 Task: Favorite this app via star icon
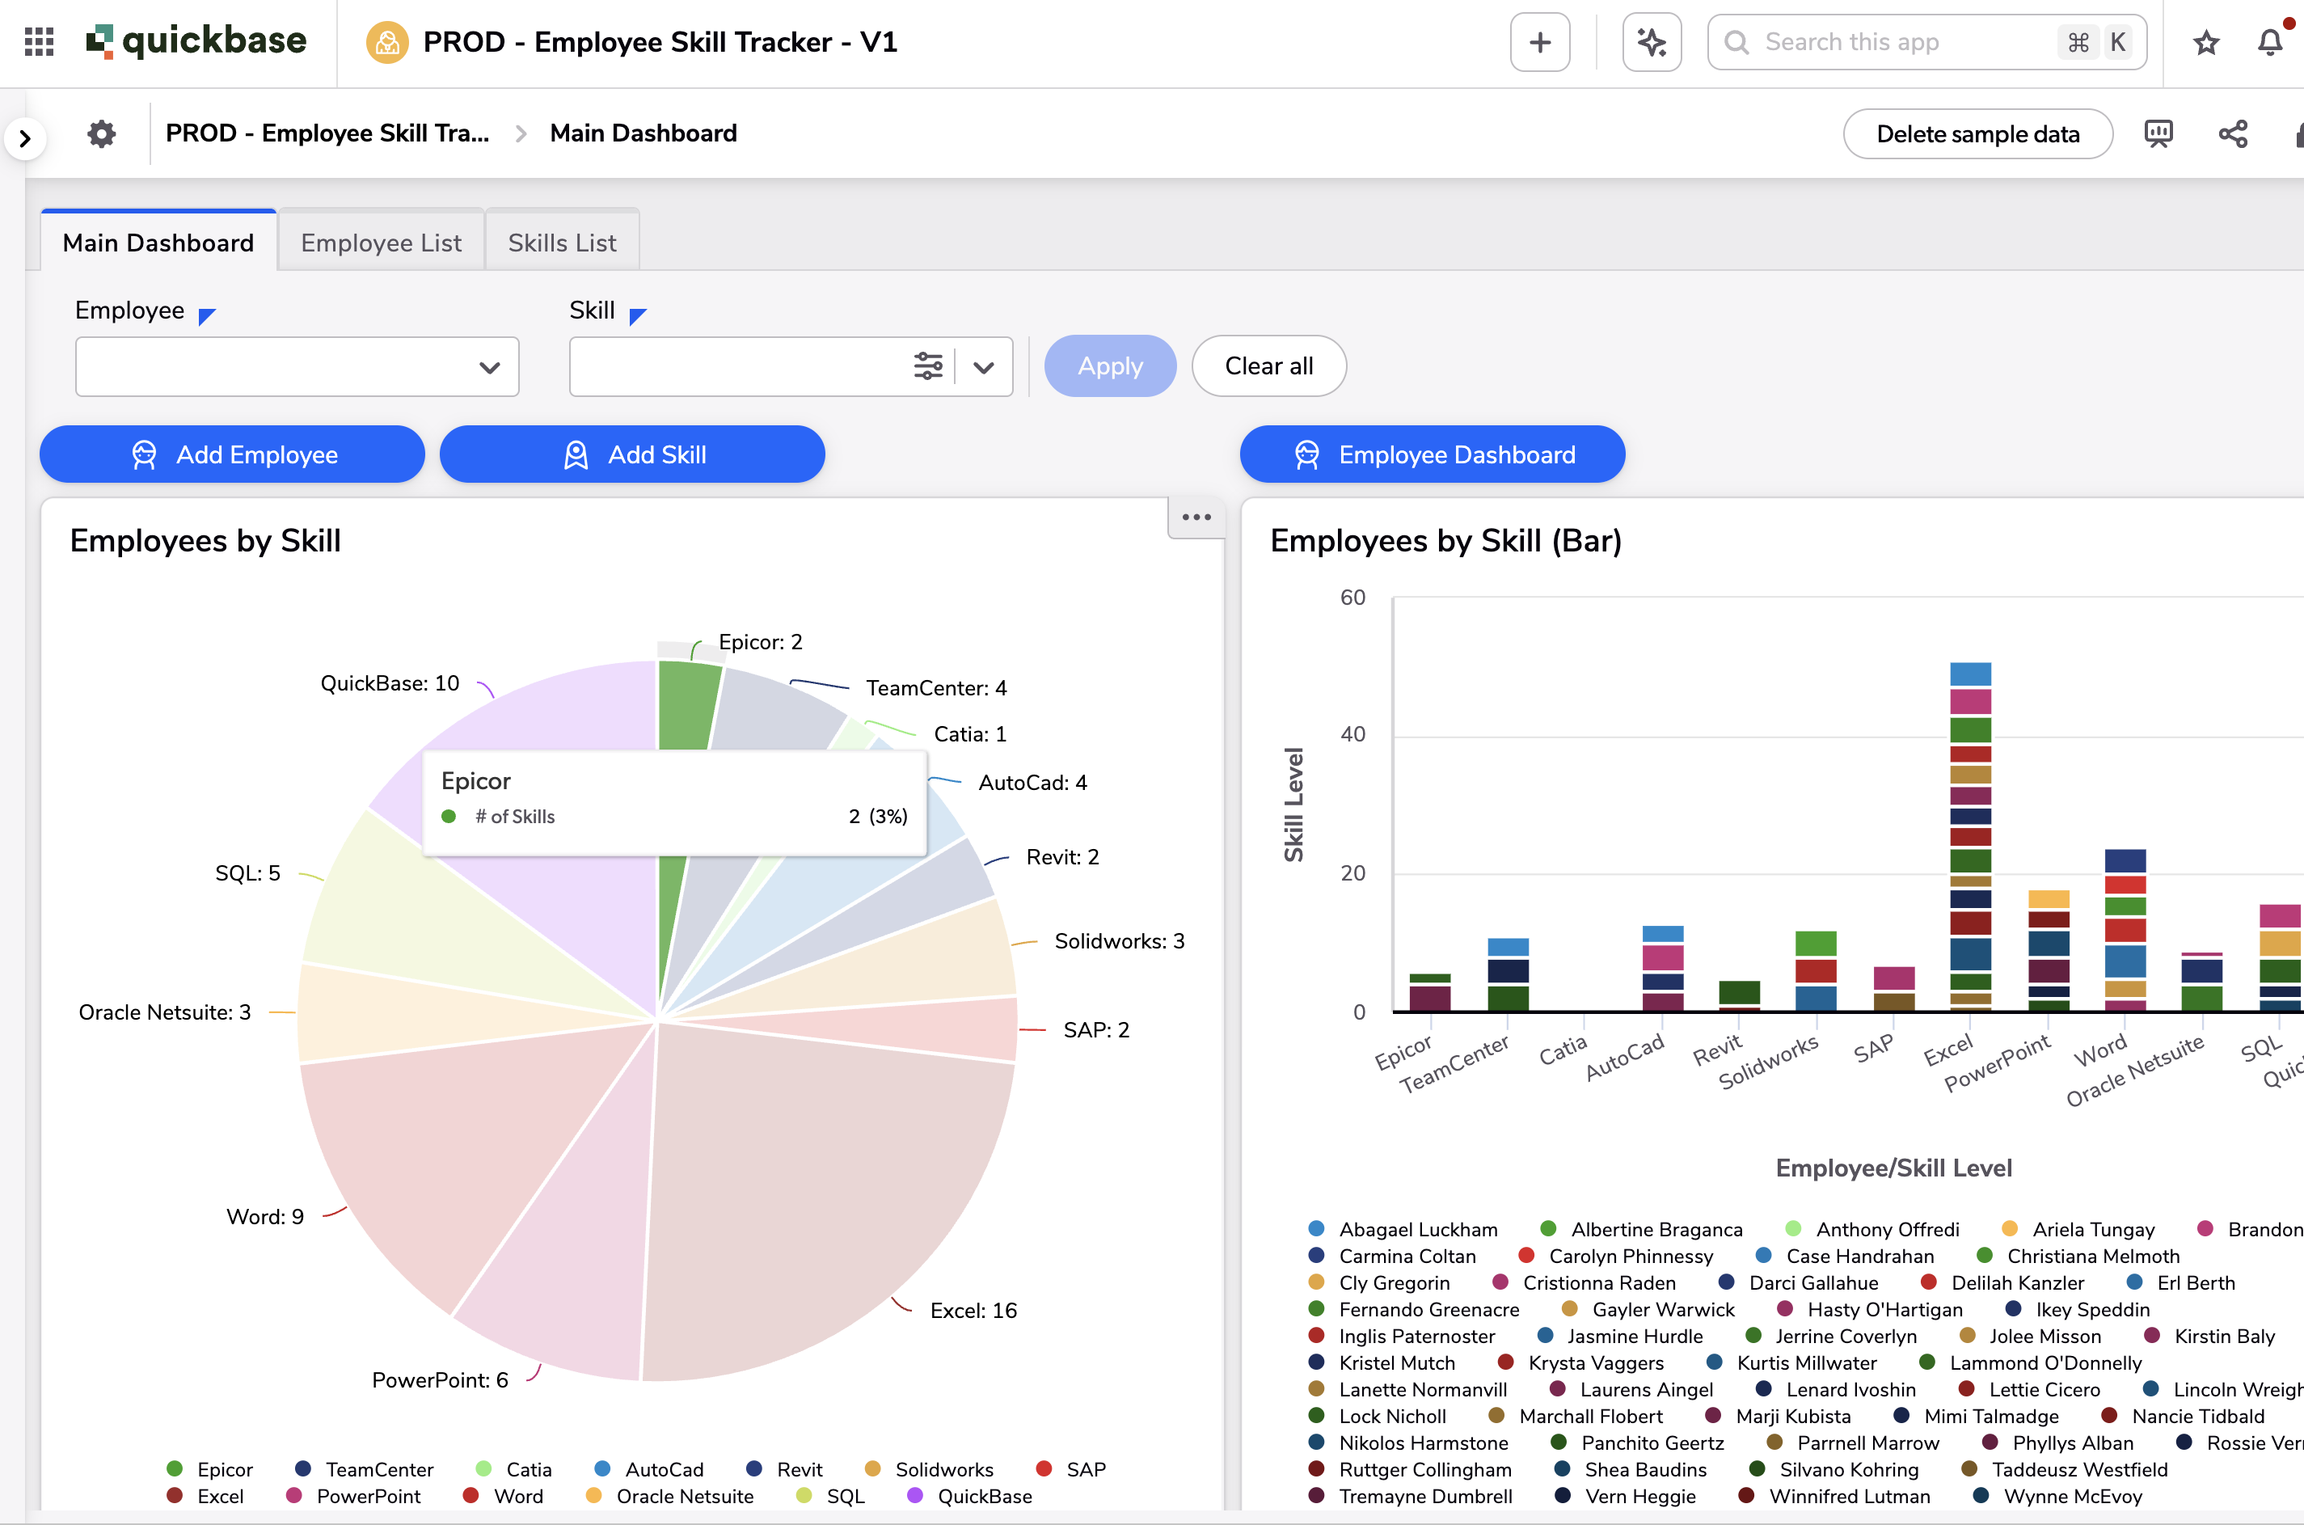pos(2206,42)
